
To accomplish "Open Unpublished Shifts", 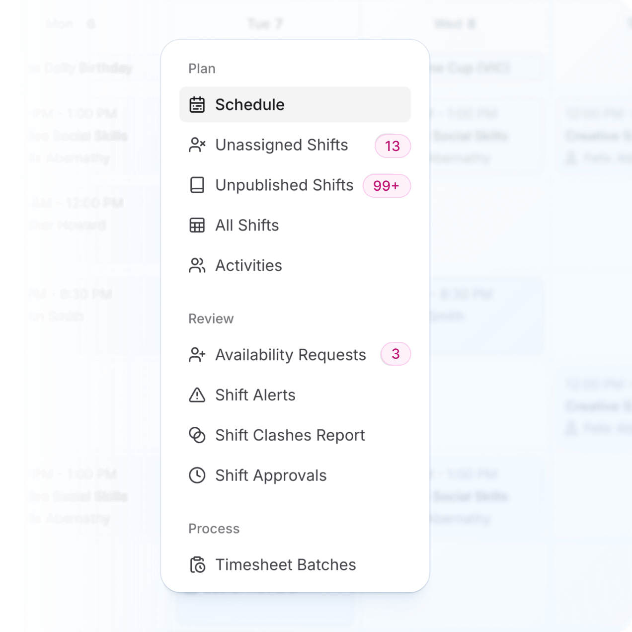I will pyautogui.click(x=284, y=185).
